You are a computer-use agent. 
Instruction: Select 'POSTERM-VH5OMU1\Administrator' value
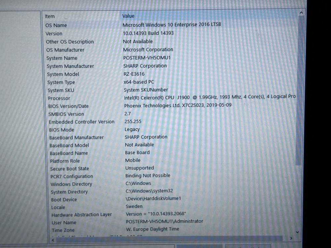(x=165, y=221)
